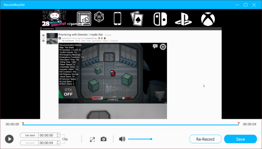Screen dimensions: 262x149
Task: Click the playing cards icon in video
Action: tap(137, 19)
